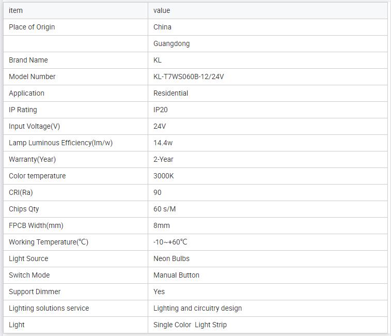Image resolution: width=391 pixels, height=336 pixels.
Task: Select the 'IP20' rating value
Action: coord(161,110)
